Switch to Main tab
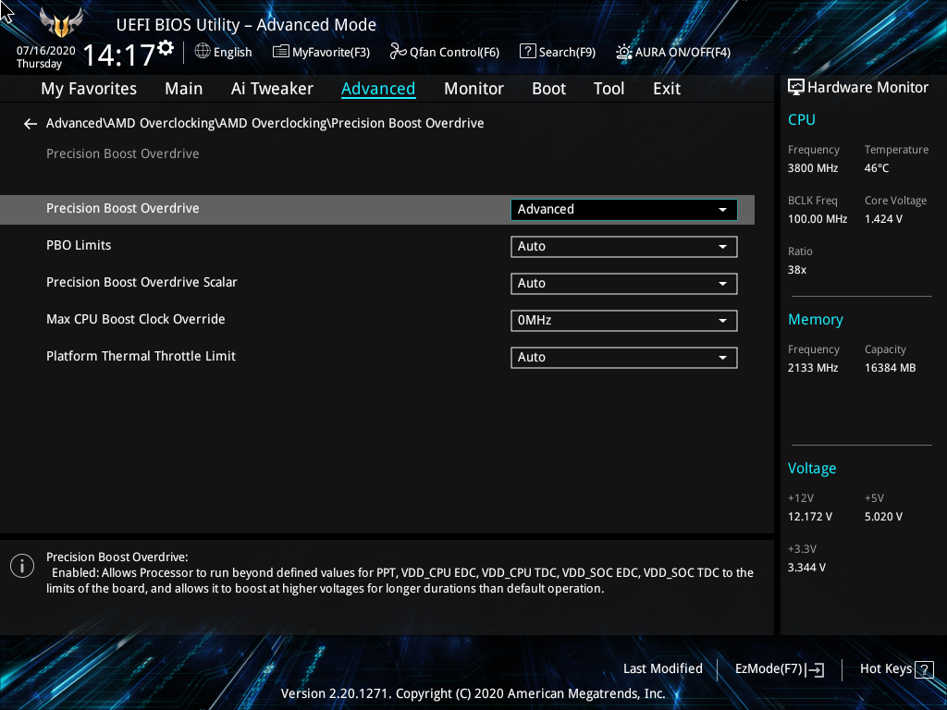947x710 pixels. [184, 89]
